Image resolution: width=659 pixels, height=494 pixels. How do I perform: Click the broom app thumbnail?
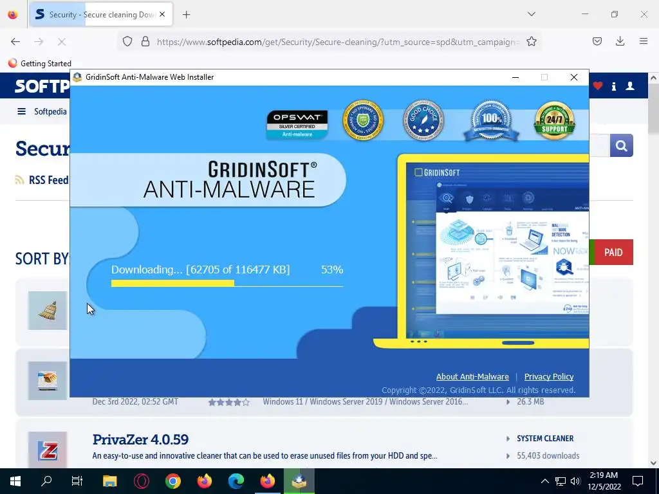(x=48, y=311)
